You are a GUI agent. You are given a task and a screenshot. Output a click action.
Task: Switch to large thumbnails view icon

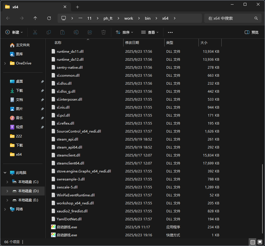[x=260, y=242]
